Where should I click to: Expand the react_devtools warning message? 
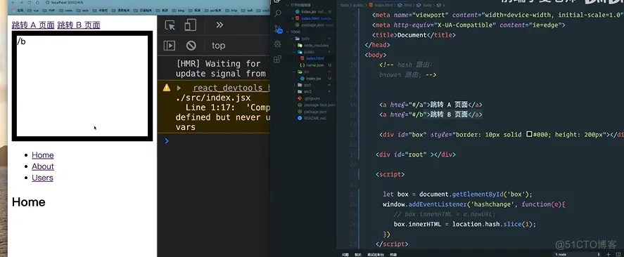tap(179, 88)
